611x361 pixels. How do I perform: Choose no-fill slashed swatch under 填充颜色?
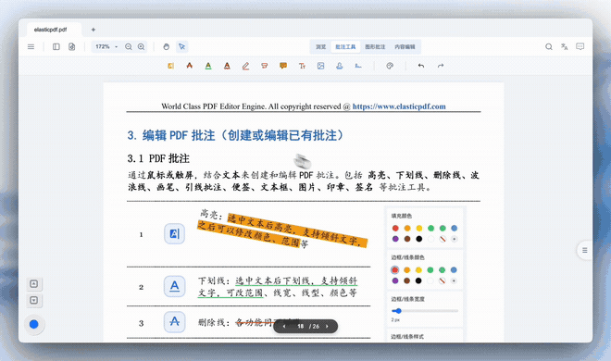point(443,239)
